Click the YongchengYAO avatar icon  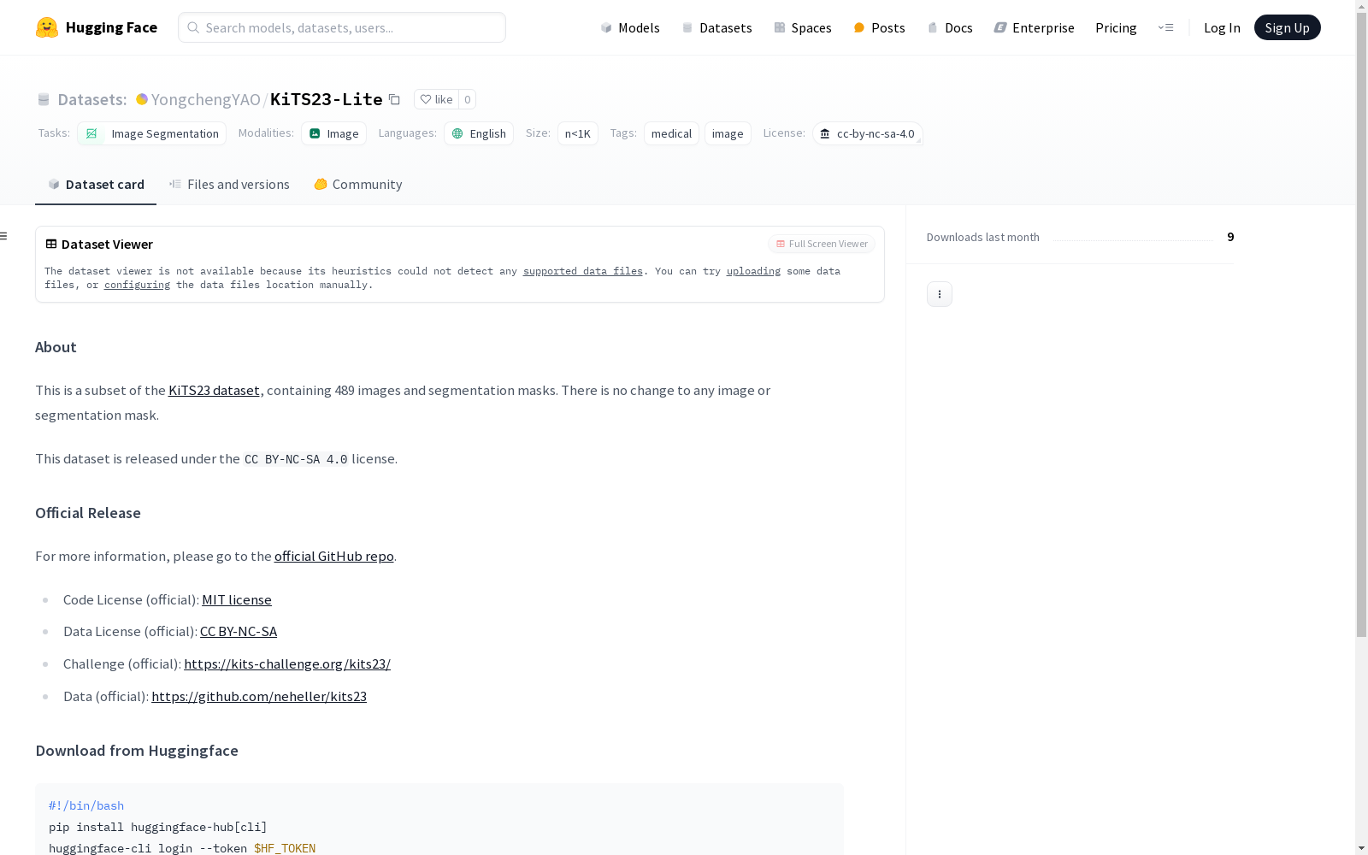pyautogui.click(x=142, y=99)
